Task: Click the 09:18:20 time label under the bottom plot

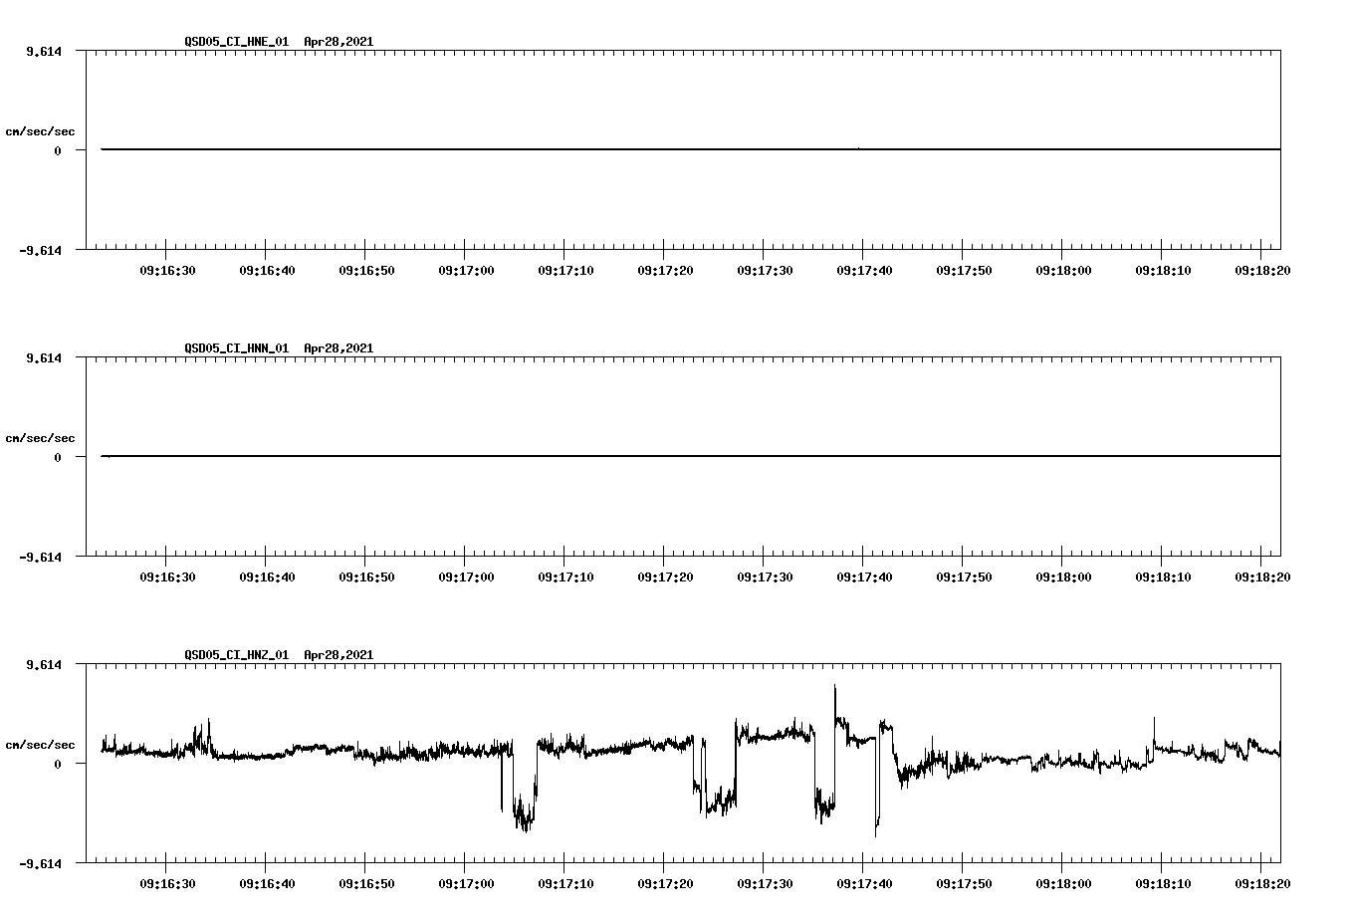Action: pos(1263,882)
